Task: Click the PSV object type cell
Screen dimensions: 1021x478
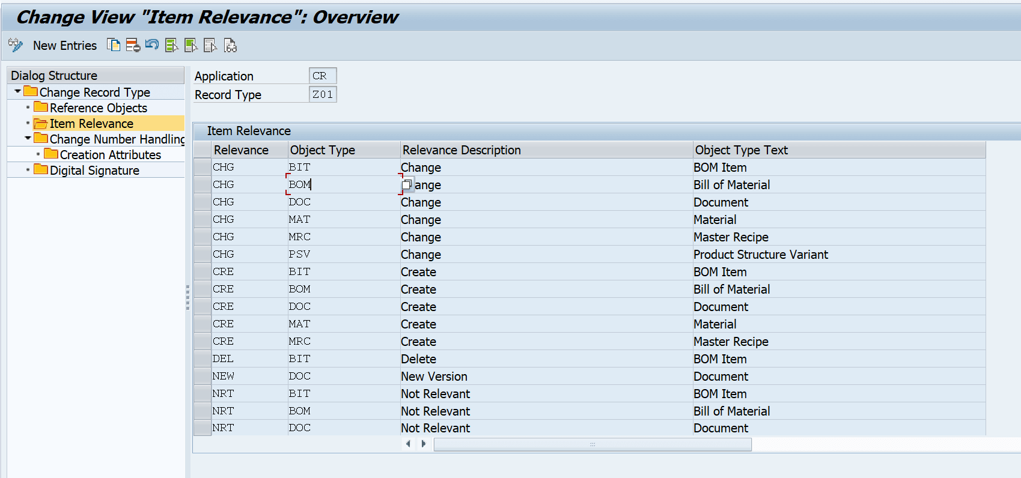Action: pyautogui.click(x=344, y=254)
